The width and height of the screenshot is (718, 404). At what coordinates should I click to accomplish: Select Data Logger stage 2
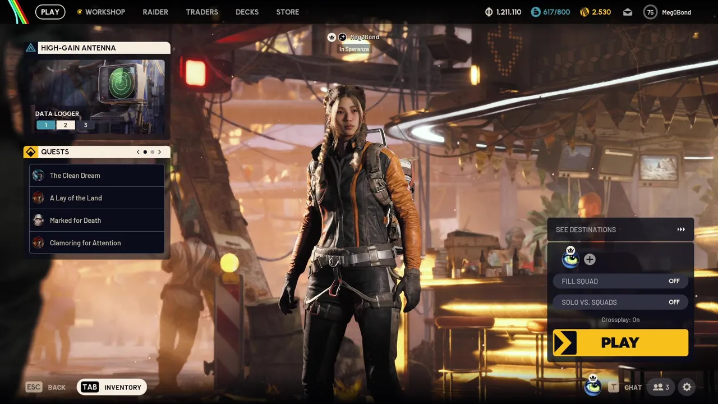(66, 125)
